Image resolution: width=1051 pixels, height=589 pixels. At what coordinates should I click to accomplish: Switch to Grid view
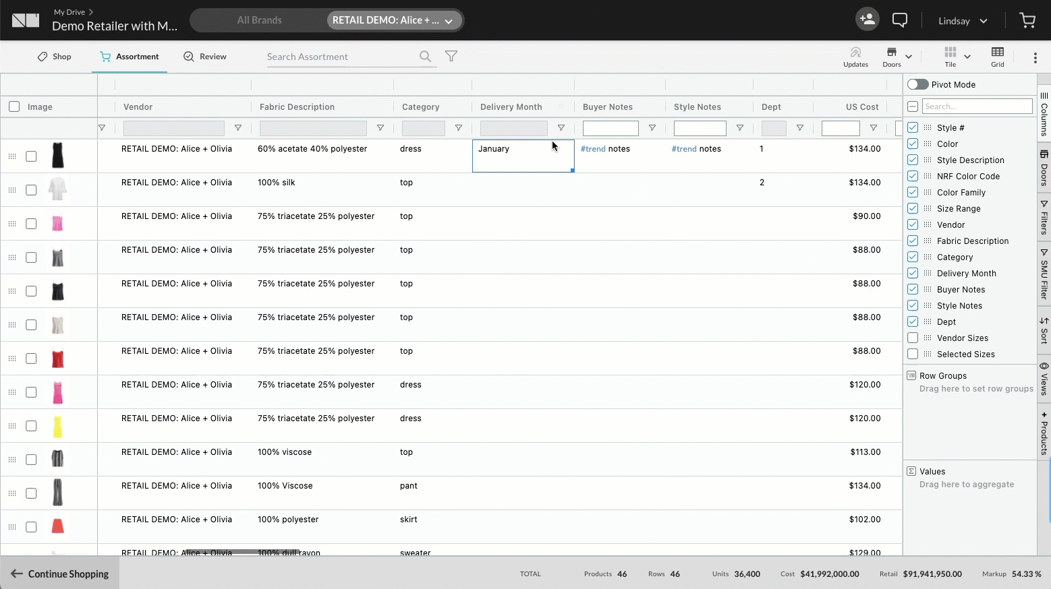click(x=997, y=57)
